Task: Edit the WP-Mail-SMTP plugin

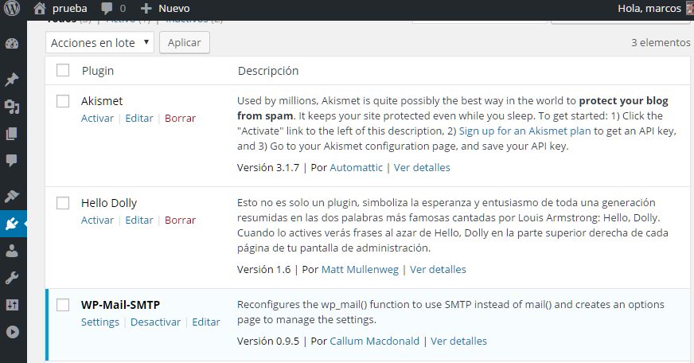Action: 206,322
